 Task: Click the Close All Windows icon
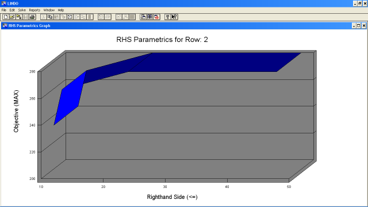(156, 17)
